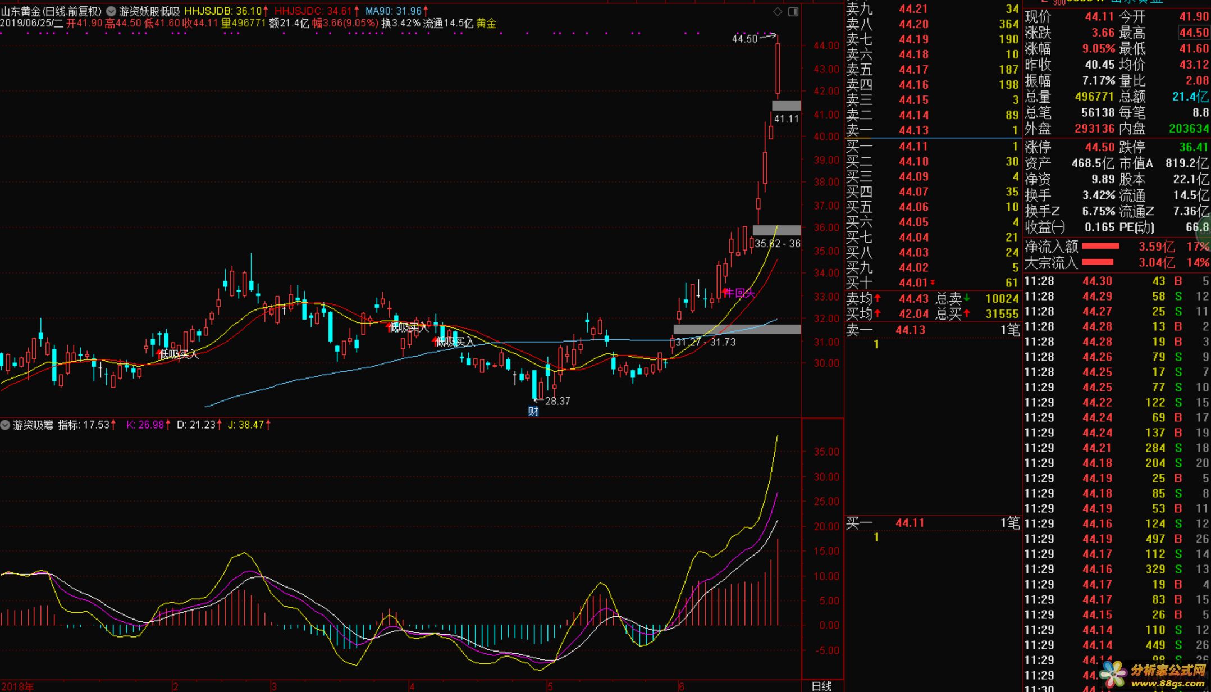
Task: Click the 卖均 44.43 average sell row
Action: [888, 299]
